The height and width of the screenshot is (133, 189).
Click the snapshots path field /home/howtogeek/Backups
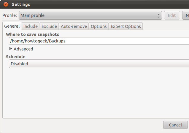98,41
